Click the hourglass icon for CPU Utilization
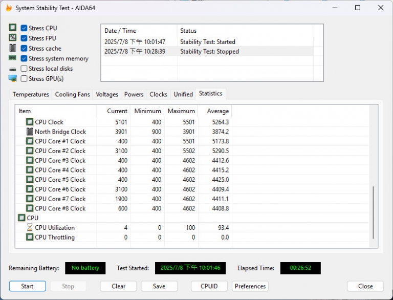Screen dimensions: 393x300 tap(30, 227)
